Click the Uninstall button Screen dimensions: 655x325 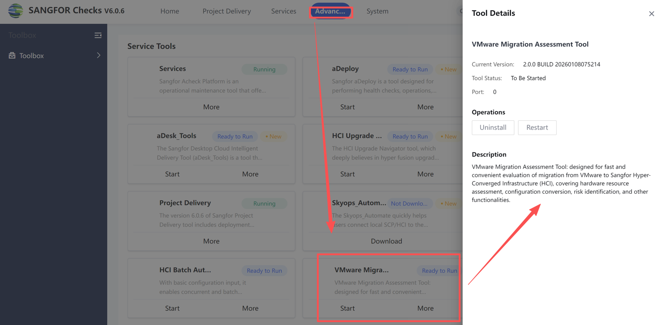pyautogui.click(x=493, y=128)
